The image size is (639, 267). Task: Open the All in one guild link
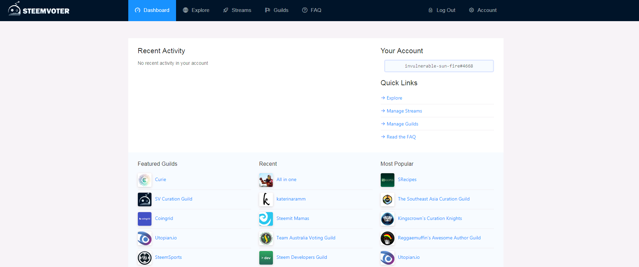287,179
